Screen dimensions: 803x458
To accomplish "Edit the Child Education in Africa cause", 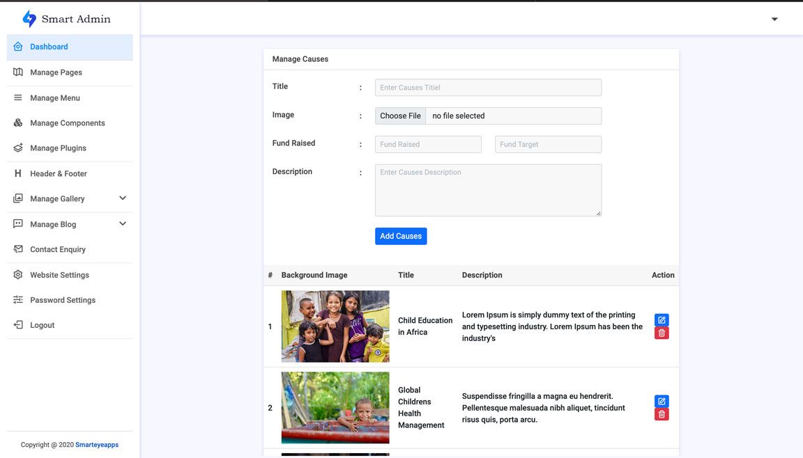I will [x=661, y=320].
